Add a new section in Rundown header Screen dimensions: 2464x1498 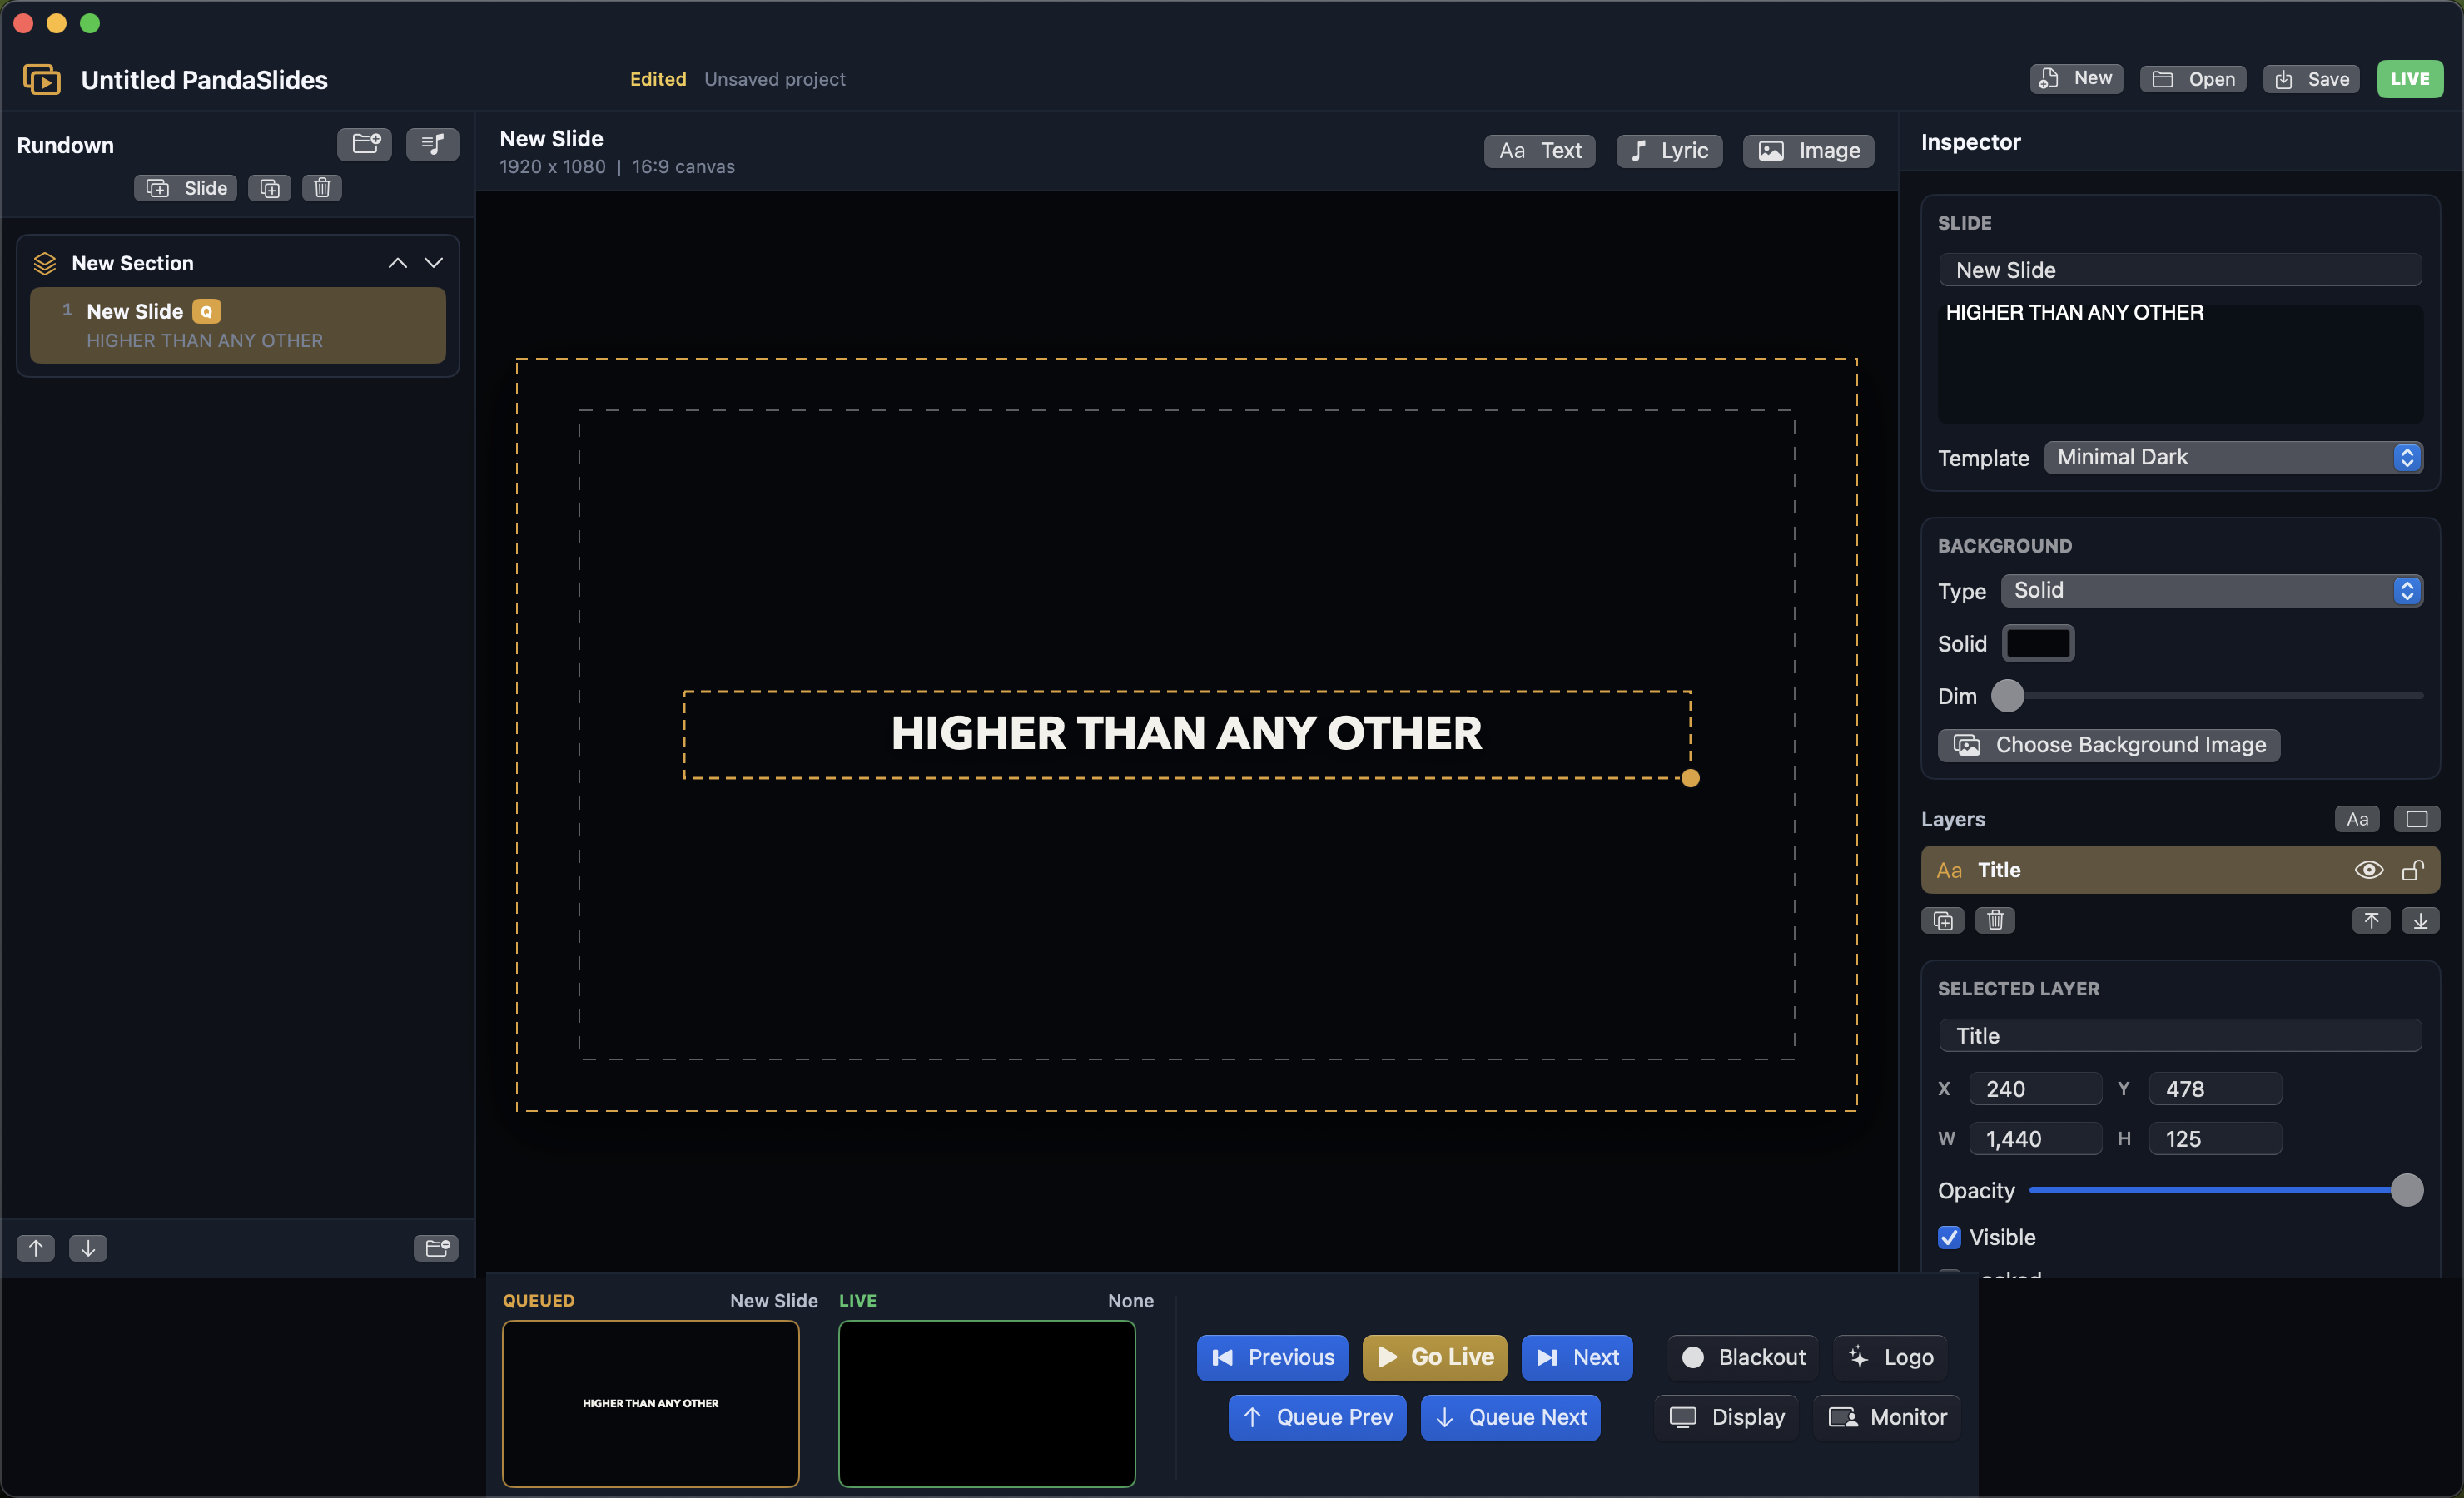point(364,144)
